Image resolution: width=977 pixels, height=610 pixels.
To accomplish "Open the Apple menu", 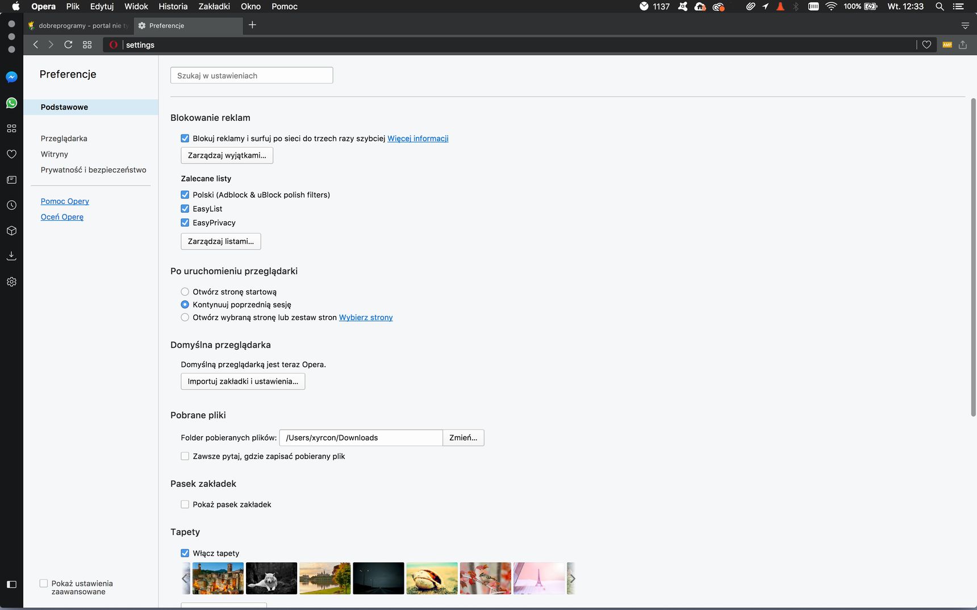I will point(16,6).
